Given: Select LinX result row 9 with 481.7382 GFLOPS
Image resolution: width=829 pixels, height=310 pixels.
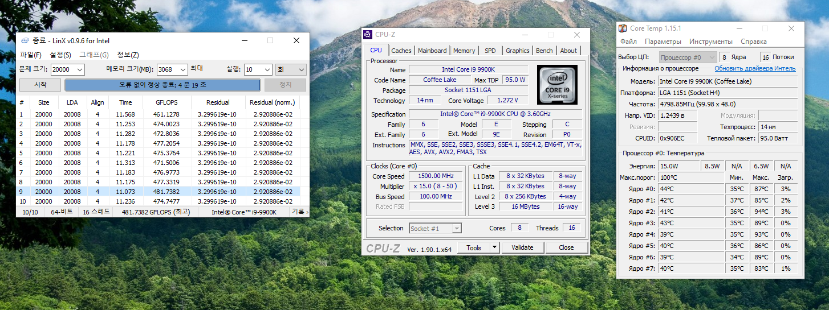Looking at the screenshot, I should [x=159, y=192].
